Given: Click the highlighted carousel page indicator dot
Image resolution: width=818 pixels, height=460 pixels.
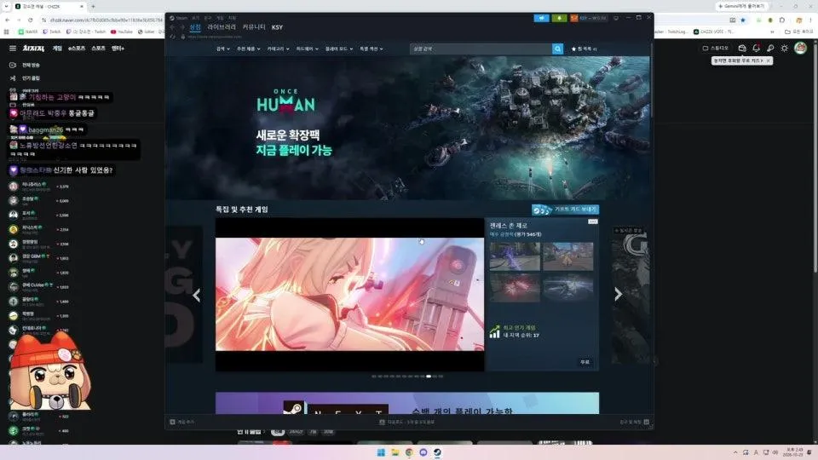Looking at the screenshot, I should pyautogui.click(x=429, y=376).
